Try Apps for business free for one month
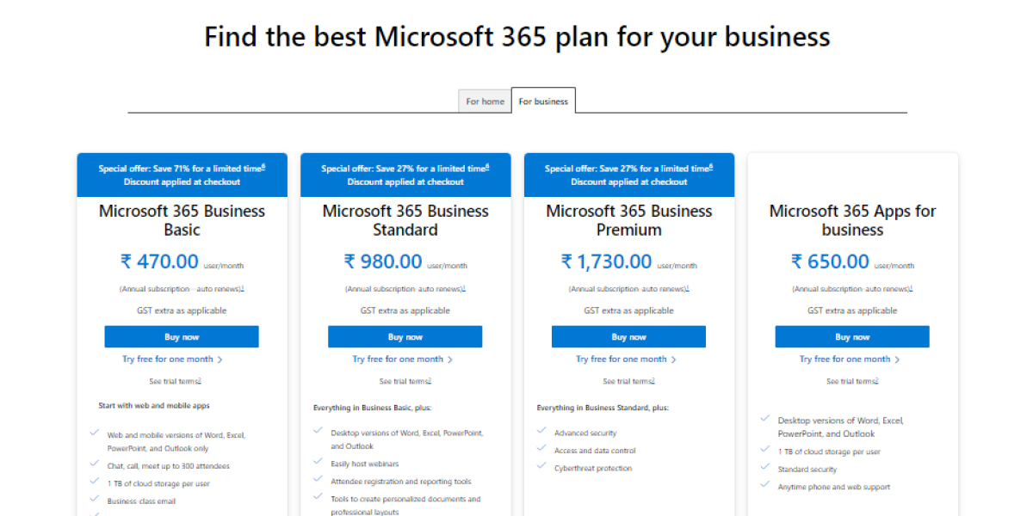 coord(846,359)
